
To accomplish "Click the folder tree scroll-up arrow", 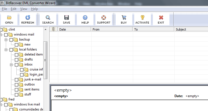I will [x=45, y=29].
